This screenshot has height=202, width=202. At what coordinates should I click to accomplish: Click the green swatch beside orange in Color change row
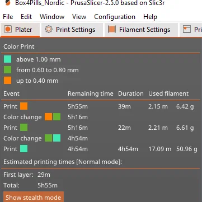(x=57, y=117)
